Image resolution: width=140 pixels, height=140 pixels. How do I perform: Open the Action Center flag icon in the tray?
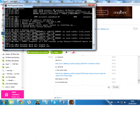pyautogui.click(x=118, y=103)
